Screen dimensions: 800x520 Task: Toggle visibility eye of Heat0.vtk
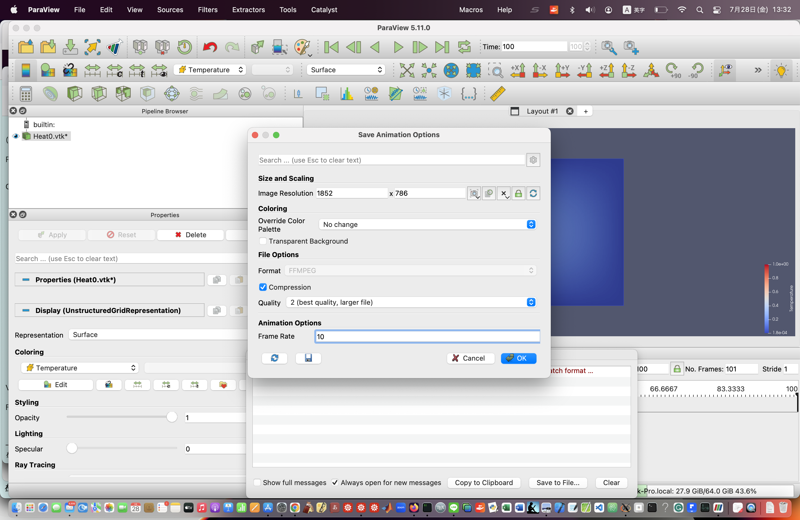(x=15, y=136)
